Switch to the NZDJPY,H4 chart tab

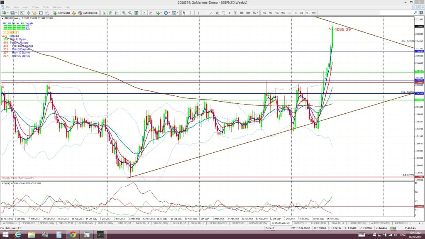(x=300, y=223)
